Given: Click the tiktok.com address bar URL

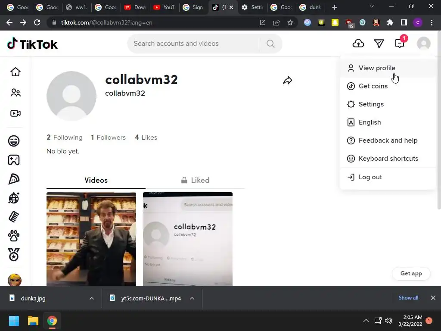Looking at the screenshot, I should pos(107,22).
